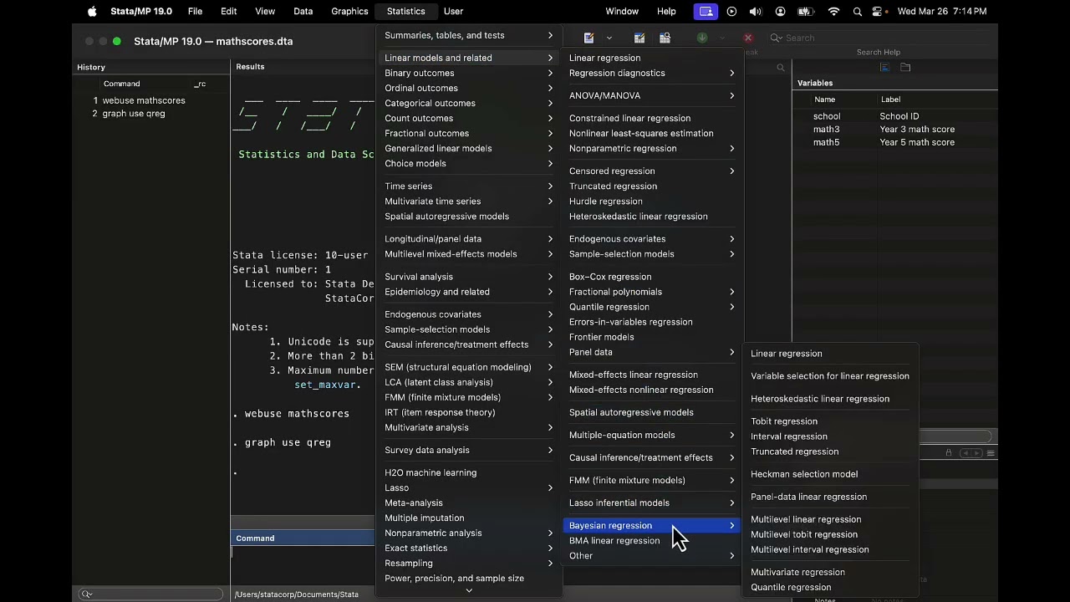
Task: Click the red Break toolbar icon
Action: click(x=748, y=38)
